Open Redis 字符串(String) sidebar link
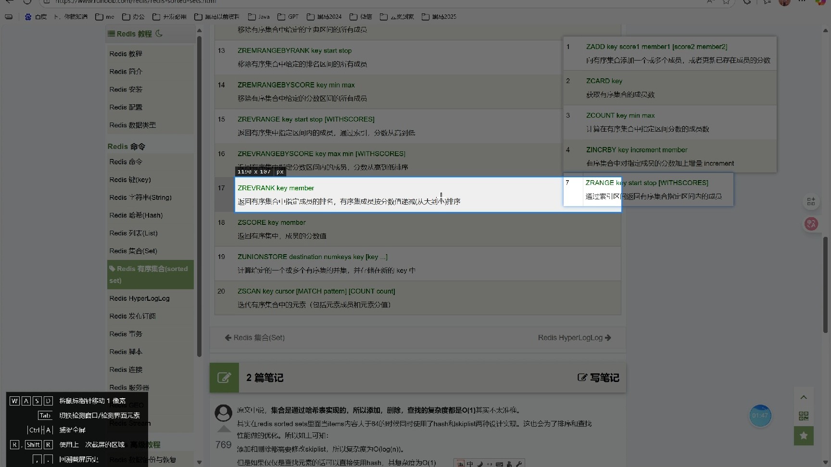 pos(140,197)
